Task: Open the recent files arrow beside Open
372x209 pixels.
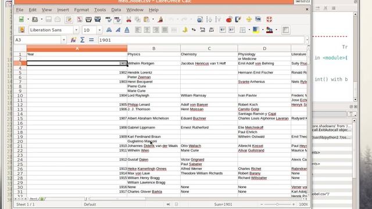Action: pyautogui.click(x=41, y=19)
